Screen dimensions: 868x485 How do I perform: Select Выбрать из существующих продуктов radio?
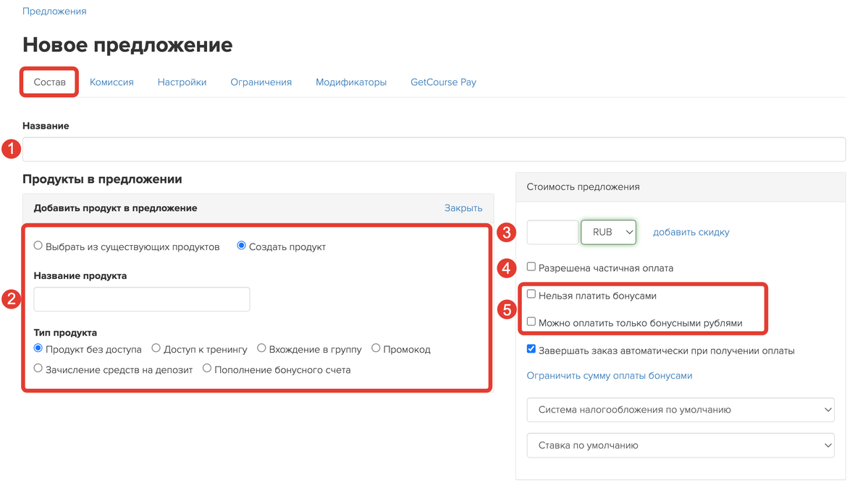pos(38,246)
